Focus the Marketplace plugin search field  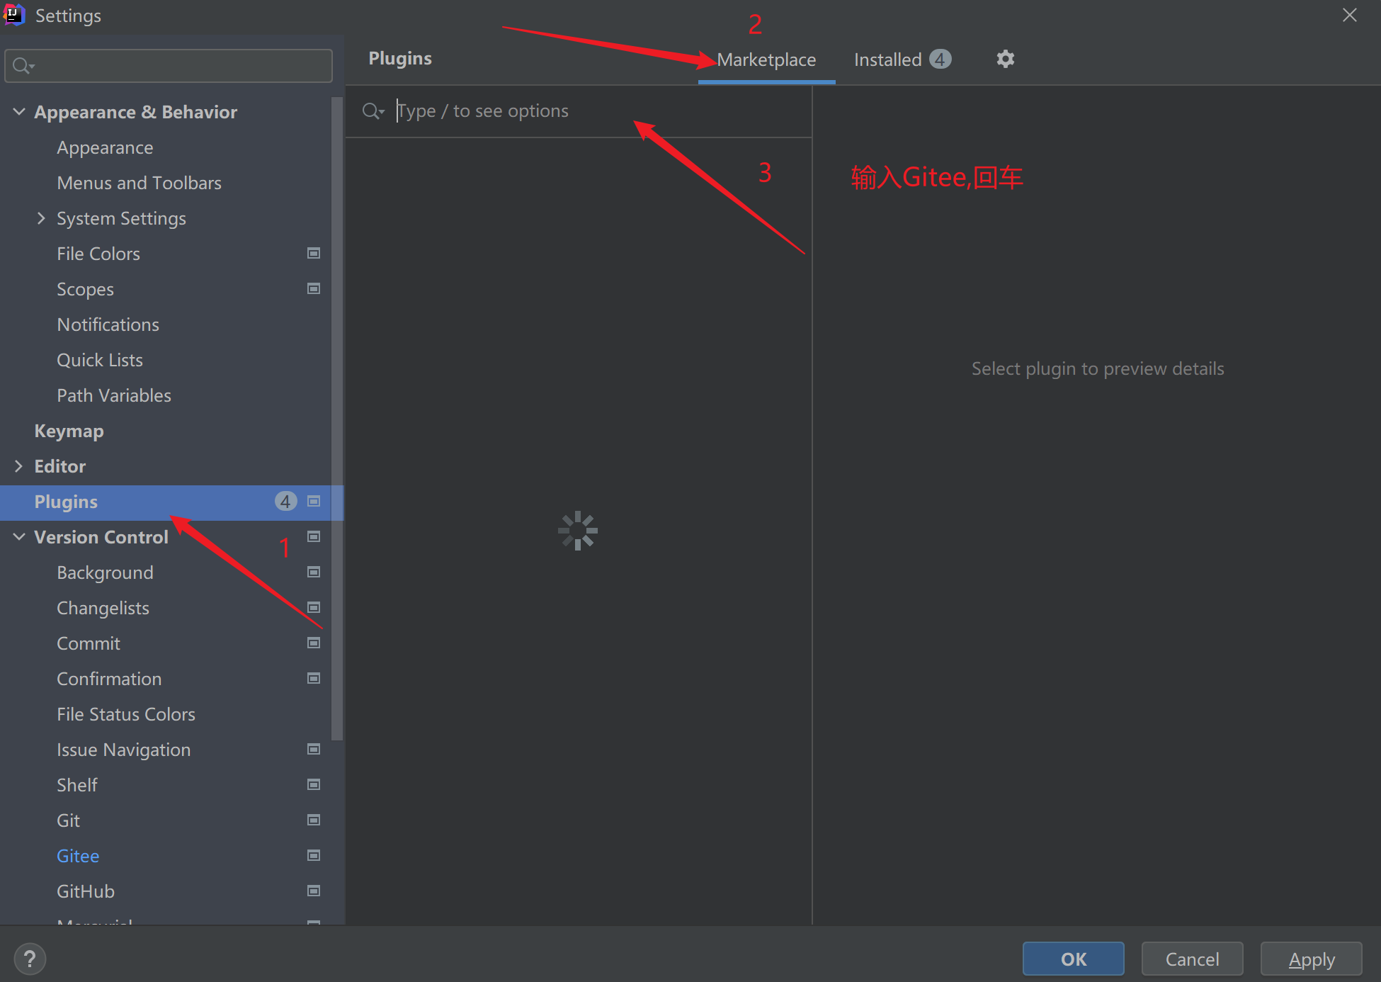(579, 111)
